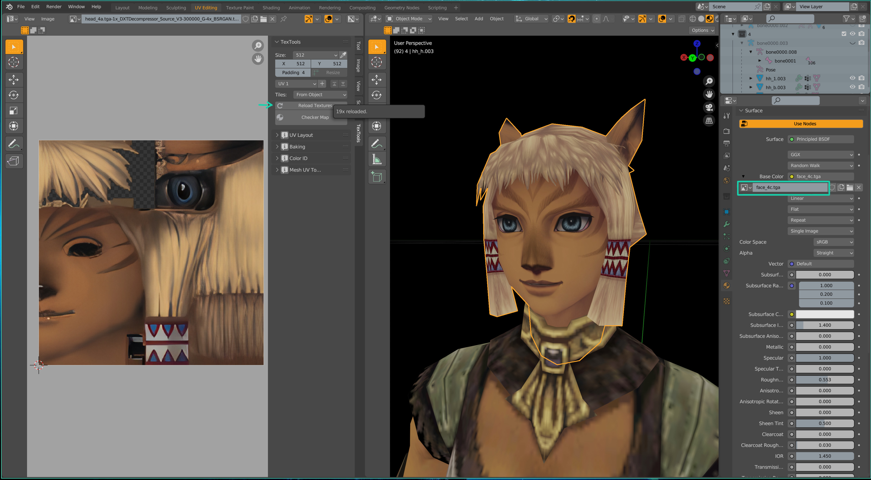The image size is (871, 480).
Task: Select the Cursor tool in 3D viewport toolbar
Action: [376, 62]
